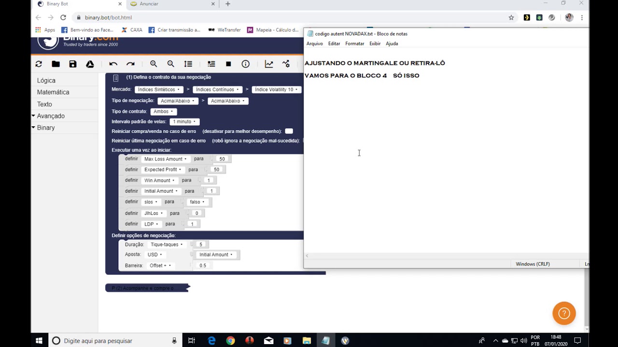Open the Ambos contract type dropdown

coord(163,112)
